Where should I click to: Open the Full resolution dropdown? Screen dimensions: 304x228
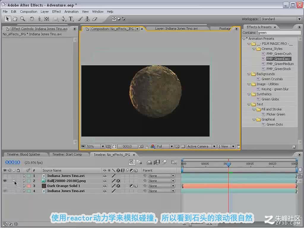pos(165,146)
